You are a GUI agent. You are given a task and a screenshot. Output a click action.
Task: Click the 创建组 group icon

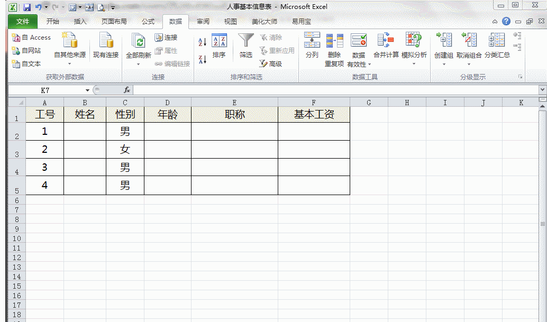[444, 40]
